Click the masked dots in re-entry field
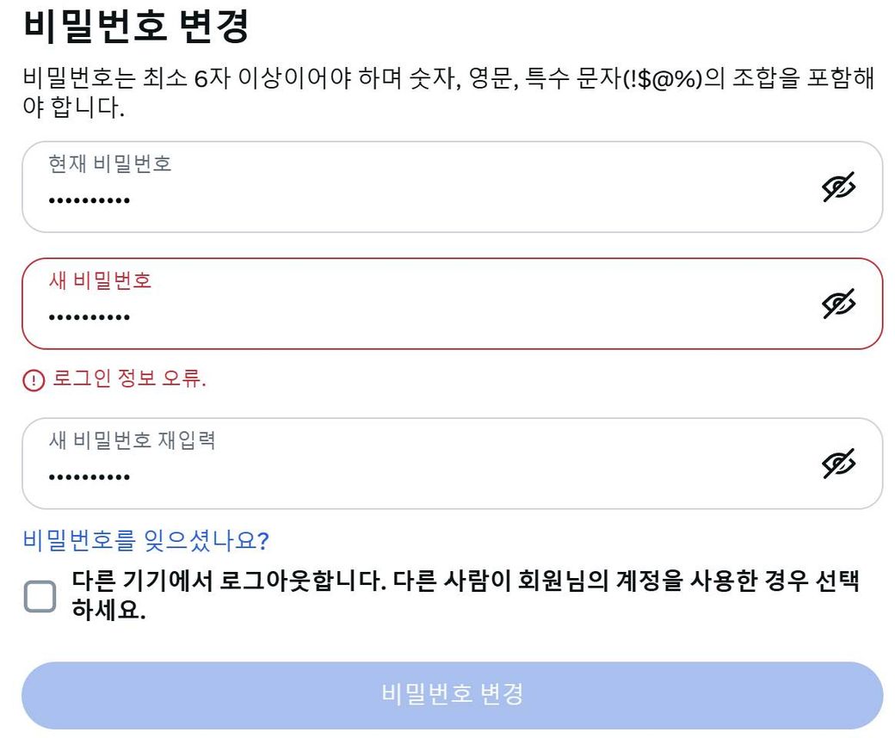 (x=89, y=477)
